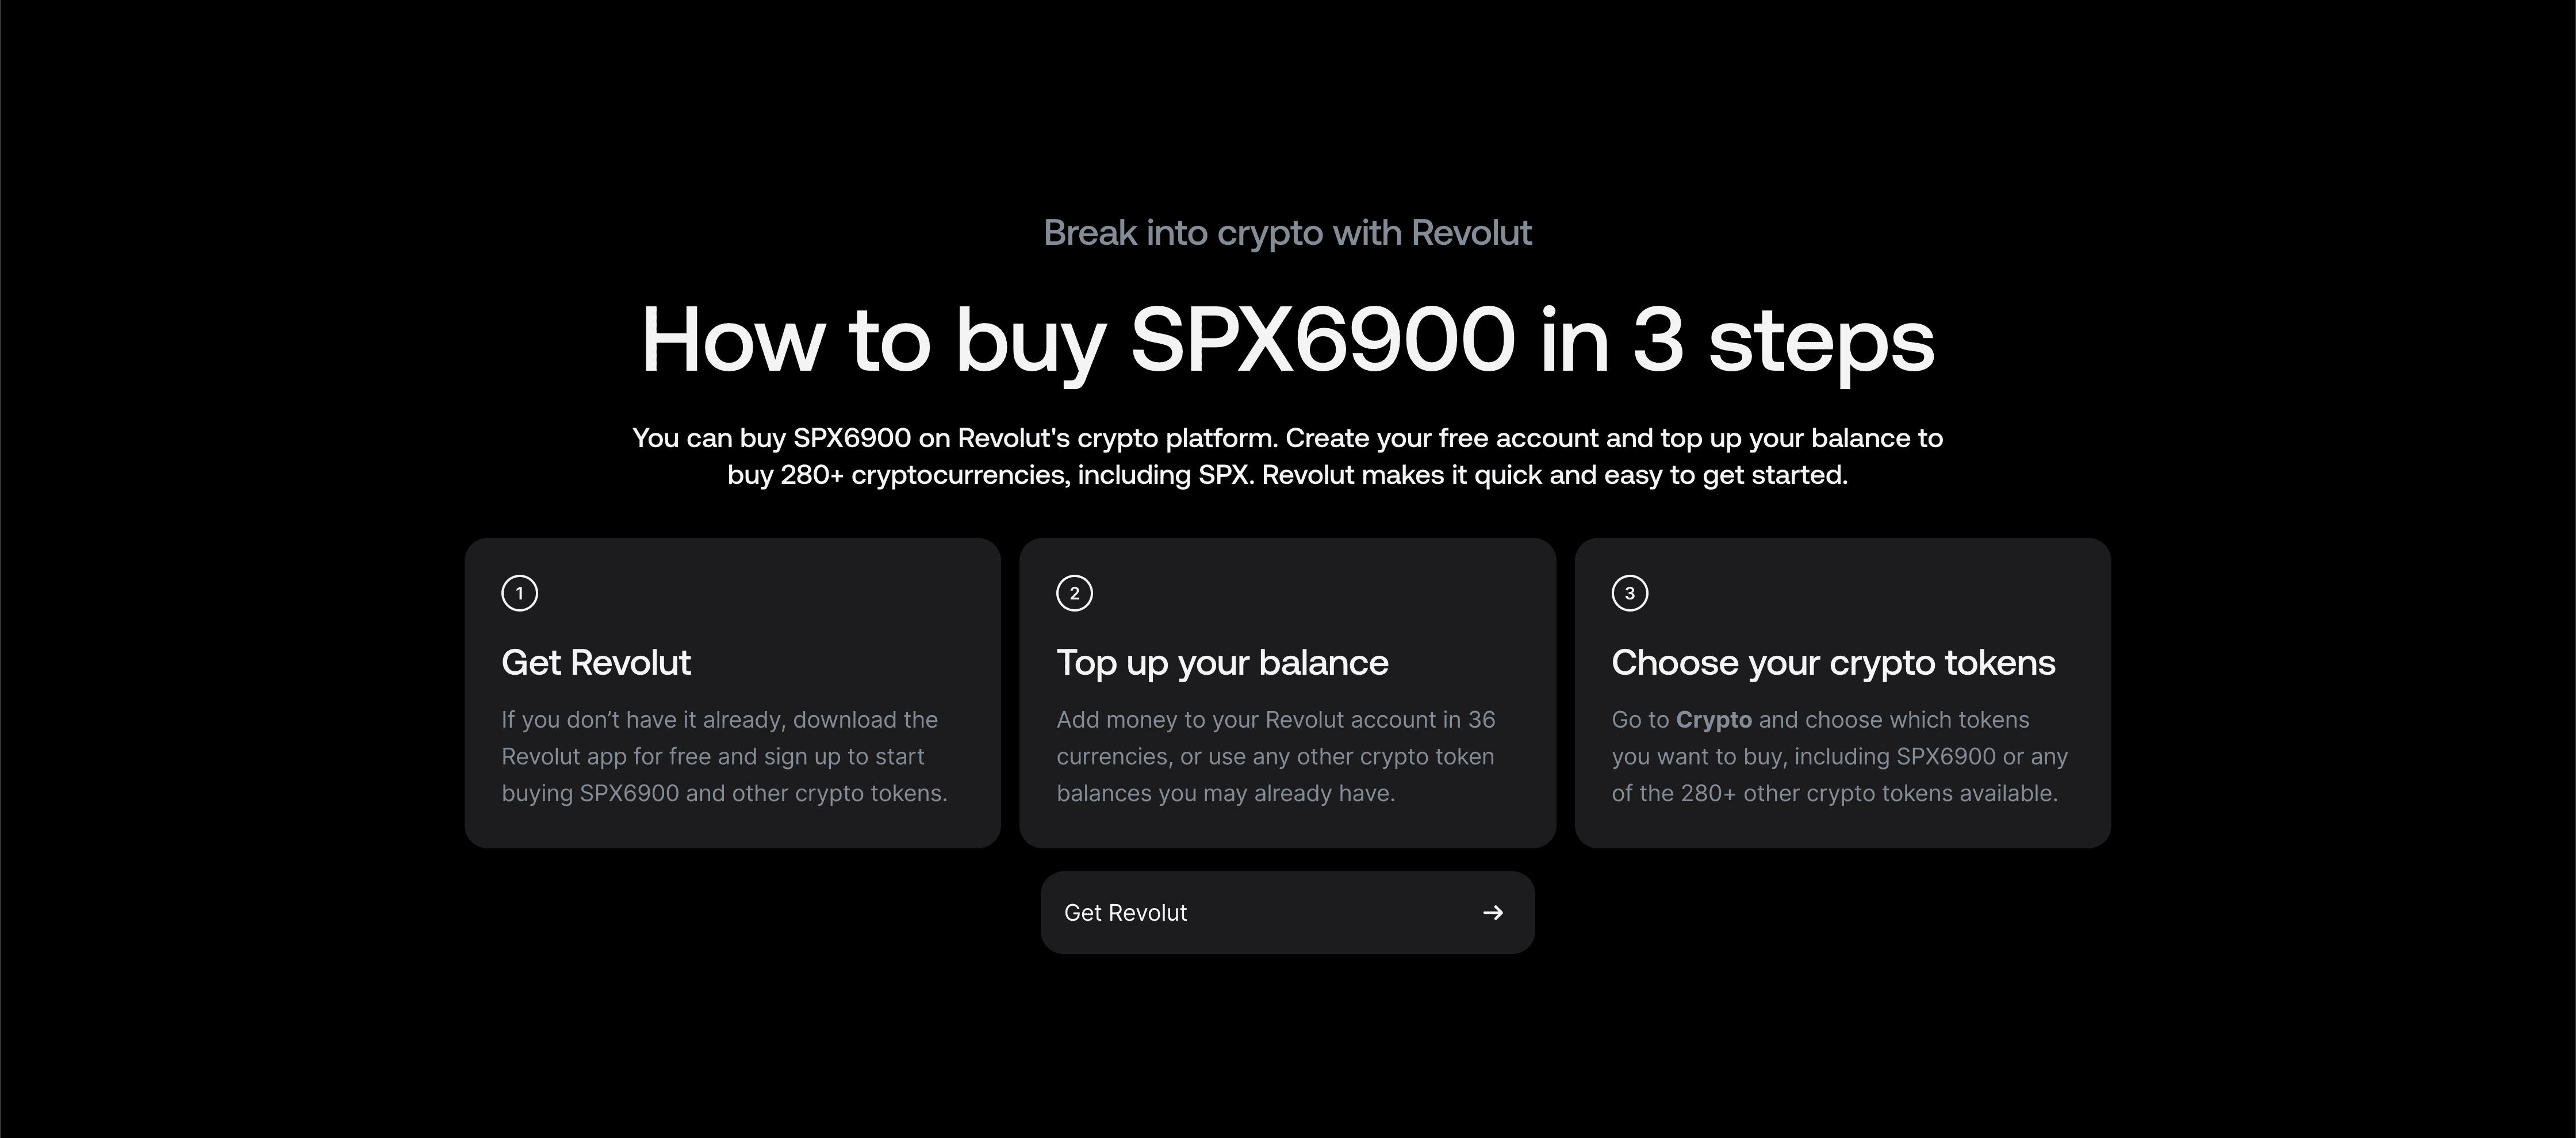Click the circled number 2 step badge
This screenshot has height=1138, width=2576.
tap(1074, 592)
